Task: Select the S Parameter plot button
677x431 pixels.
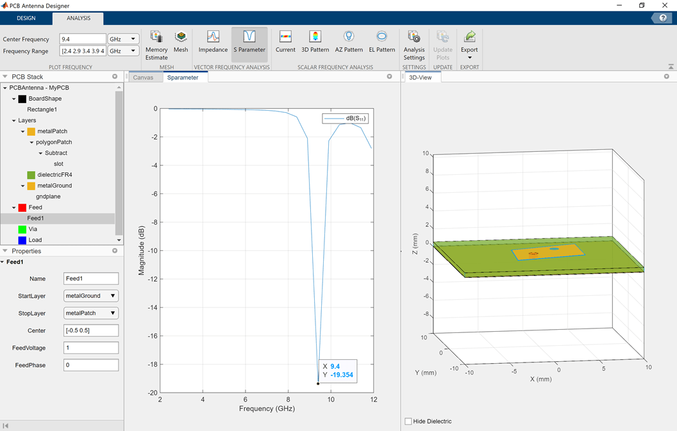Action: click(x=249, y=42)
